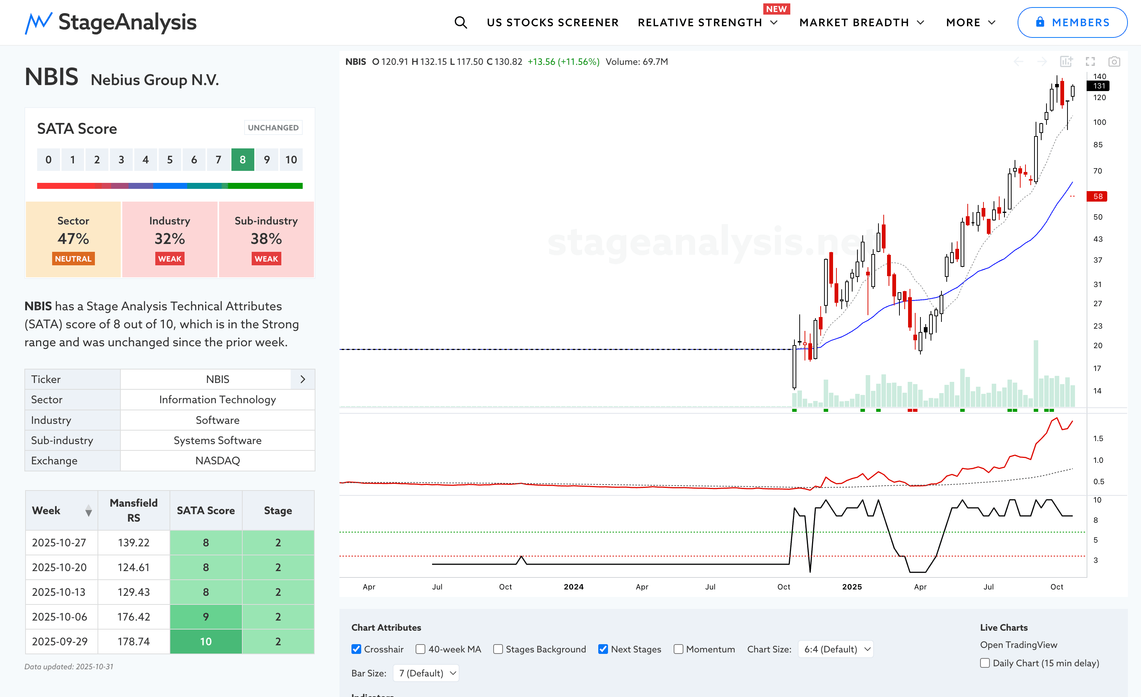This screenshot has height=697, width=1141.
Task: Open the Chart Size dropdown
Action: click(x=836, y=649)
